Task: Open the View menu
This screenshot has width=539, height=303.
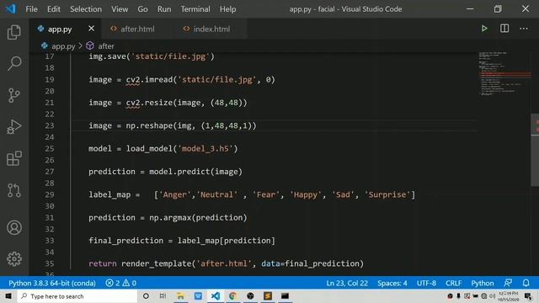Action: click(x=120, y=9)
